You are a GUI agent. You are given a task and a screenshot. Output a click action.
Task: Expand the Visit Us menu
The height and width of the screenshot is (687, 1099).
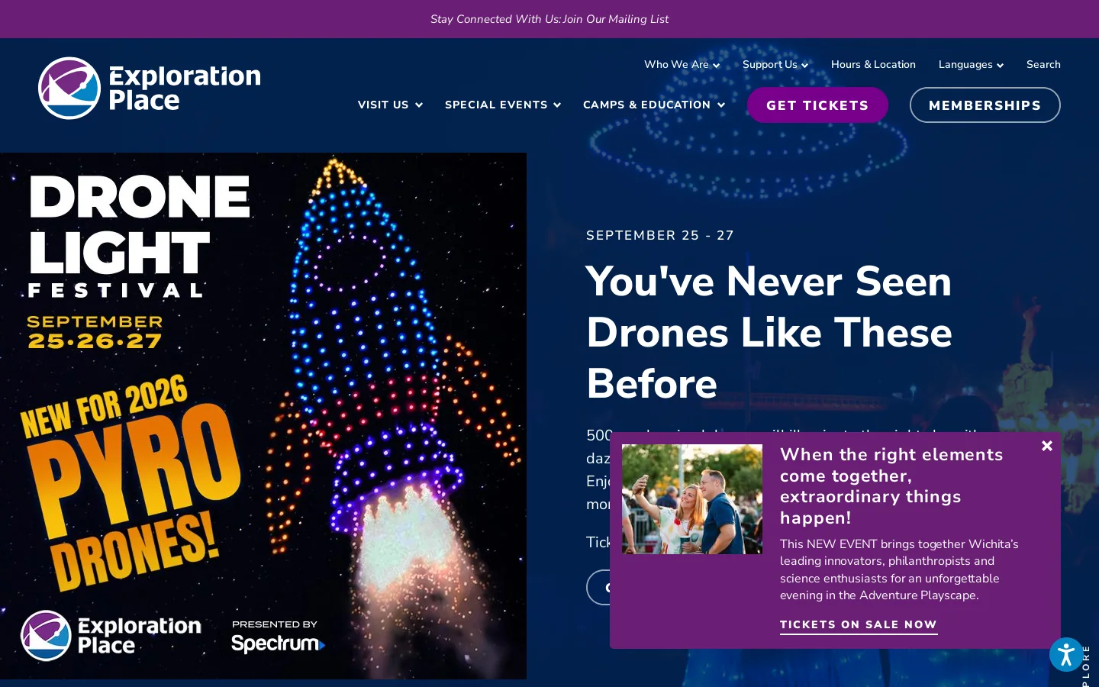point(390,105)
